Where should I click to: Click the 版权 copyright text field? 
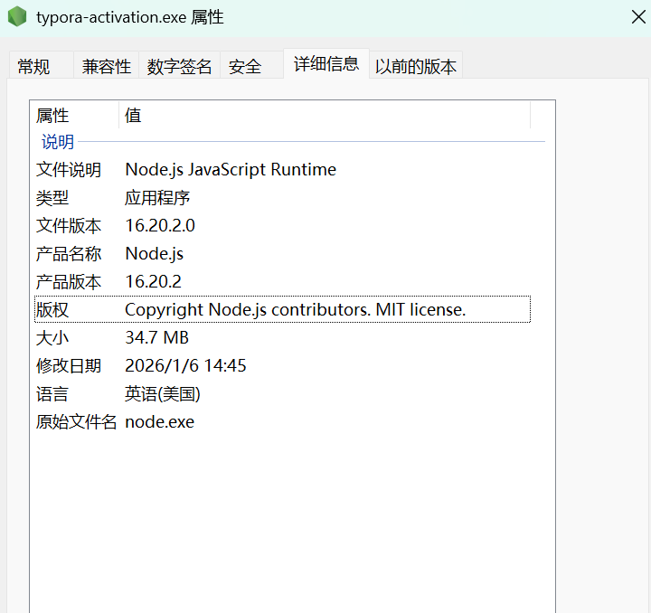pos(295,310)
